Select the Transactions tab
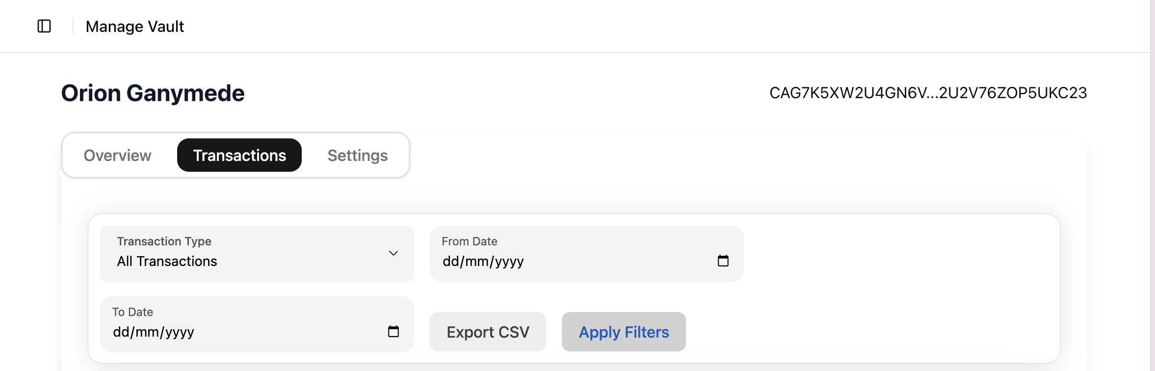This screenshot has height=371, width=1155. coord(239,155)
